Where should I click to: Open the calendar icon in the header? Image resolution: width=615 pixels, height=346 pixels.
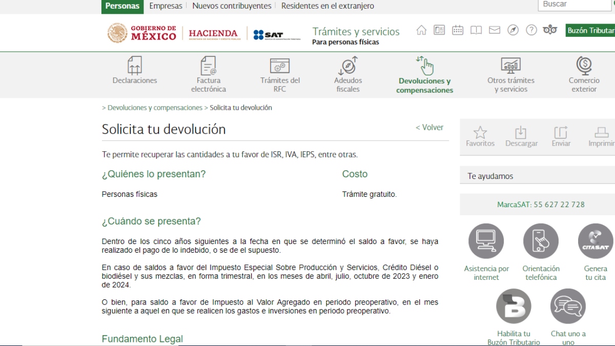point(457,31)
